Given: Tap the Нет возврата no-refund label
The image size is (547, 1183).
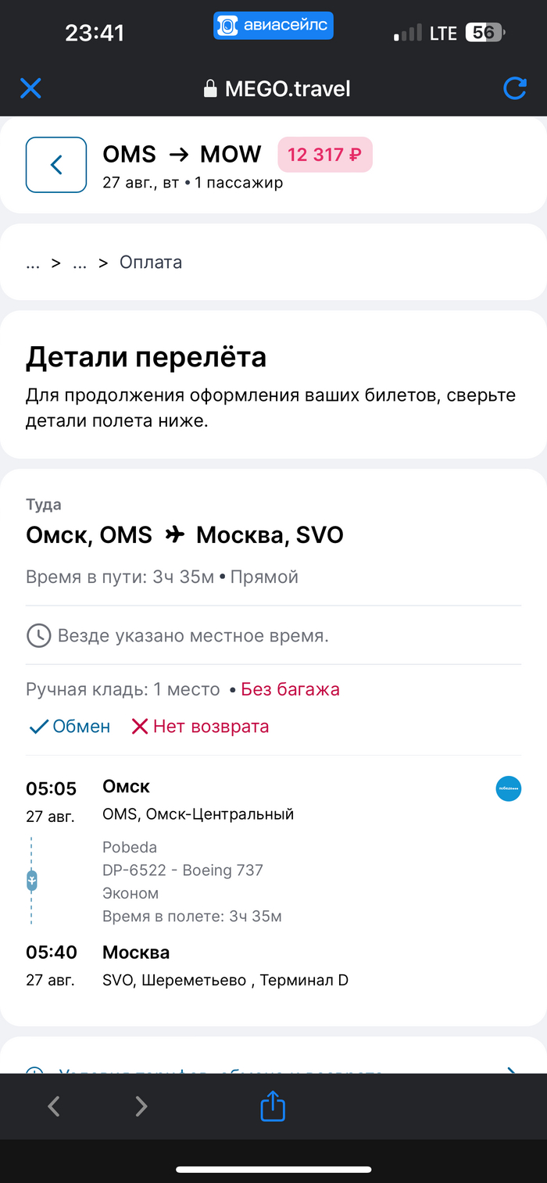Looking at the screenshot, I should pos(200,727).
